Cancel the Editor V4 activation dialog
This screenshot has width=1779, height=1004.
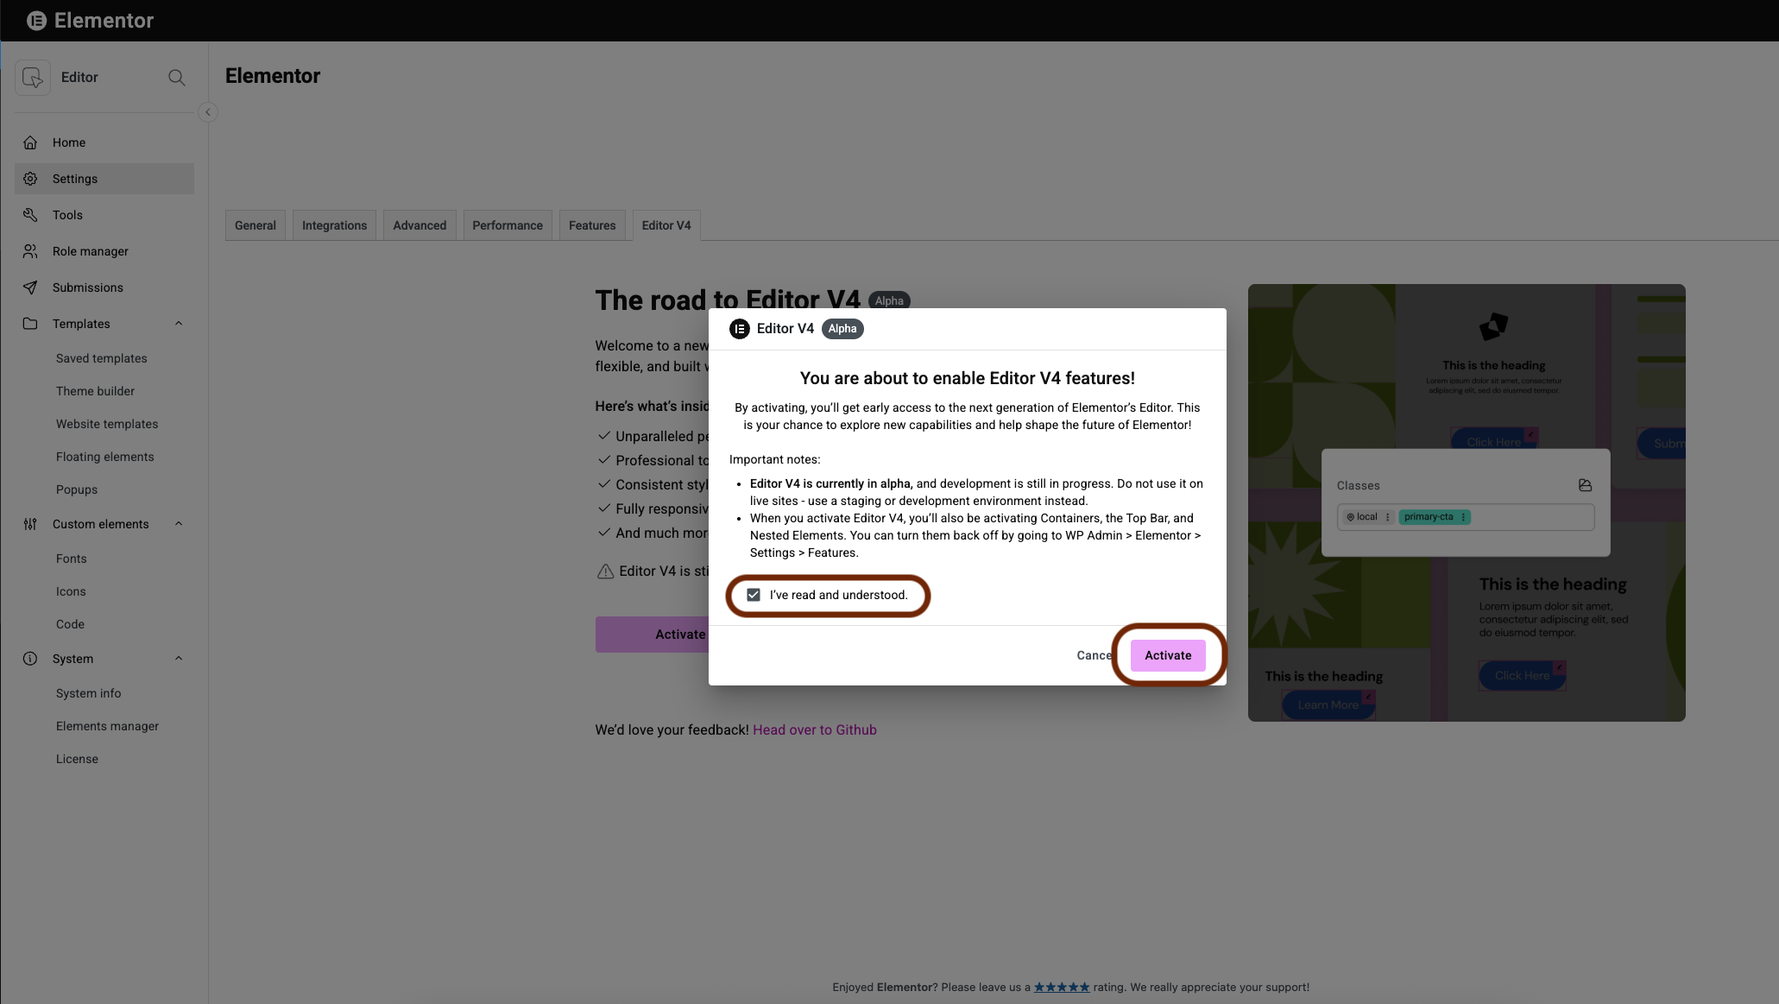click(1093, 655)
